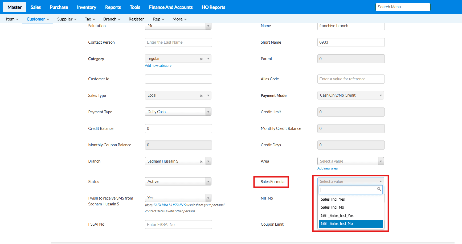Open the Status dropdown showing Active
This screenshot has width=462, height=244.
[x=208, y=181]
